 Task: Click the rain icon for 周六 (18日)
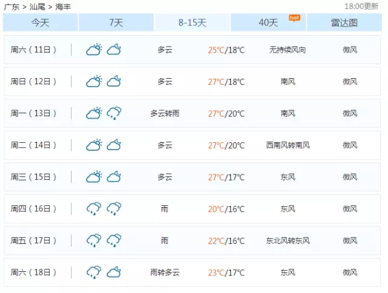pos(94,272)
